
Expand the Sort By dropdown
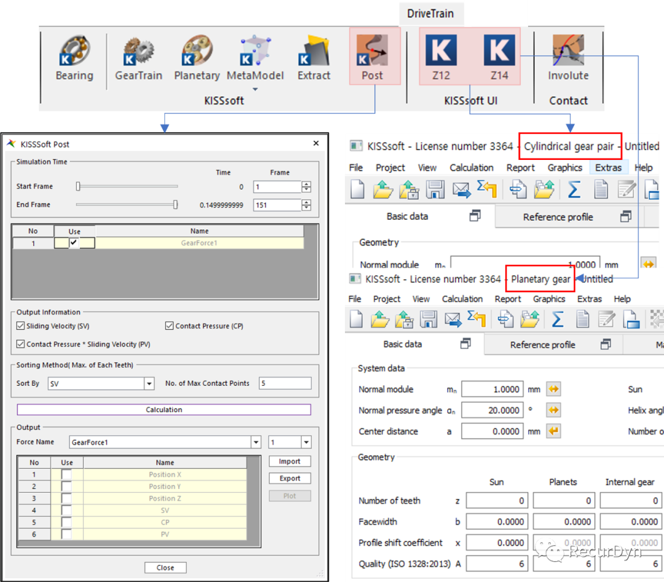click(x=149, y=384)
